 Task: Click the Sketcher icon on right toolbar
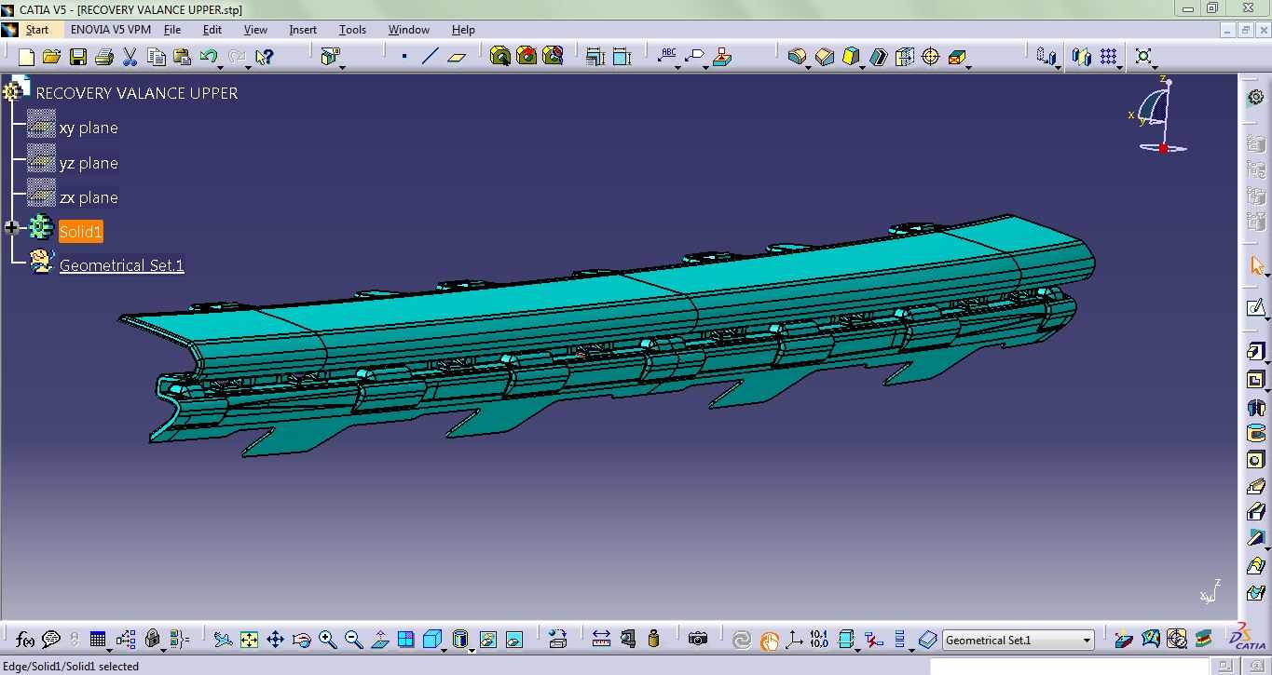click(x=1256, y=309)
